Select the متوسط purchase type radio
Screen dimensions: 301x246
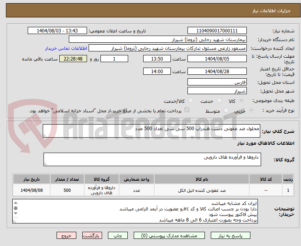coord(226,110)
